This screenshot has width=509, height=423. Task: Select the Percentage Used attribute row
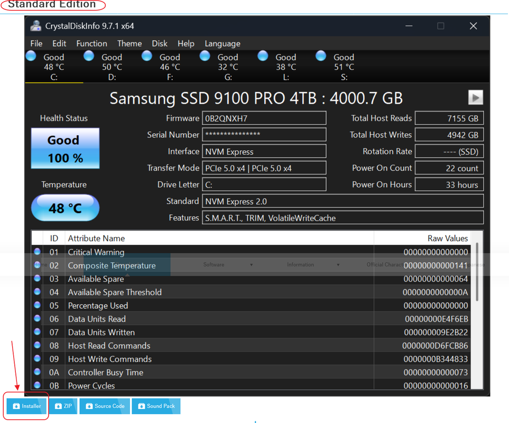pos(251,306)
